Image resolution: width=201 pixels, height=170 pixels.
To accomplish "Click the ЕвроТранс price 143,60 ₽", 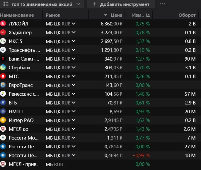I will coord(114,85).
